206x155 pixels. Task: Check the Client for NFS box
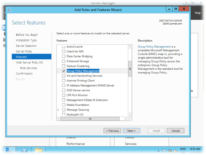(63, 51)
